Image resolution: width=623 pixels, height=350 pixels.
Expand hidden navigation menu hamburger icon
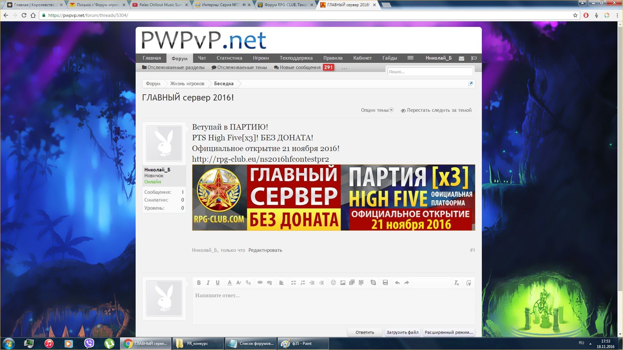coord(410,58)
